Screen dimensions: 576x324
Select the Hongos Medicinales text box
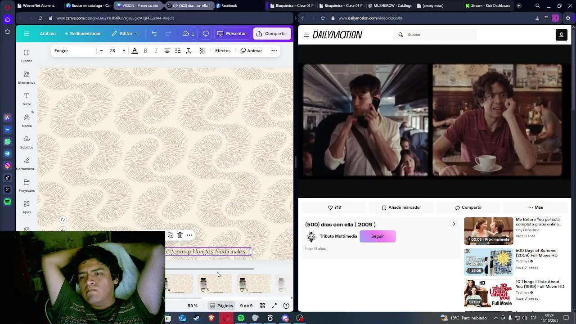coord(208,252)
